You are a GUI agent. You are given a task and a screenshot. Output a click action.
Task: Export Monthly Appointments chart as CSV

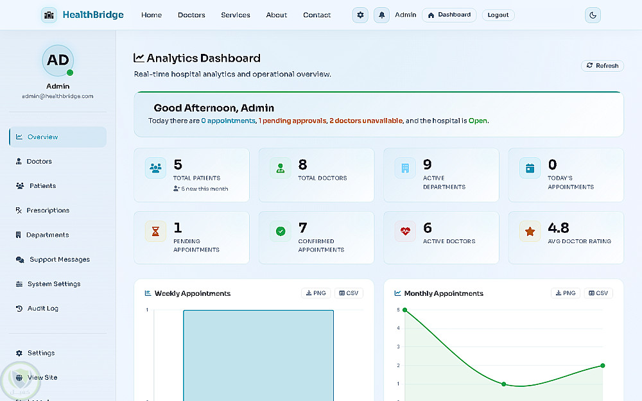(598, 293)
